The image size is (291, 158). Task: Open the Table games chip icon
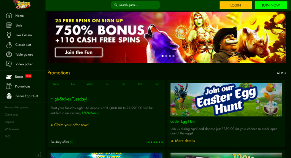(9, 54)
